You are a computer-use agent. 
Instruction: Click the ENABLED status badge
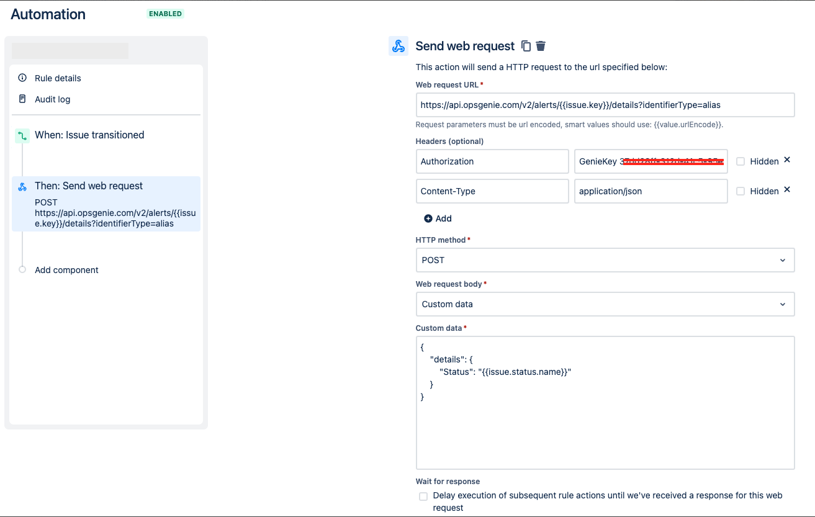pos(166,13)
